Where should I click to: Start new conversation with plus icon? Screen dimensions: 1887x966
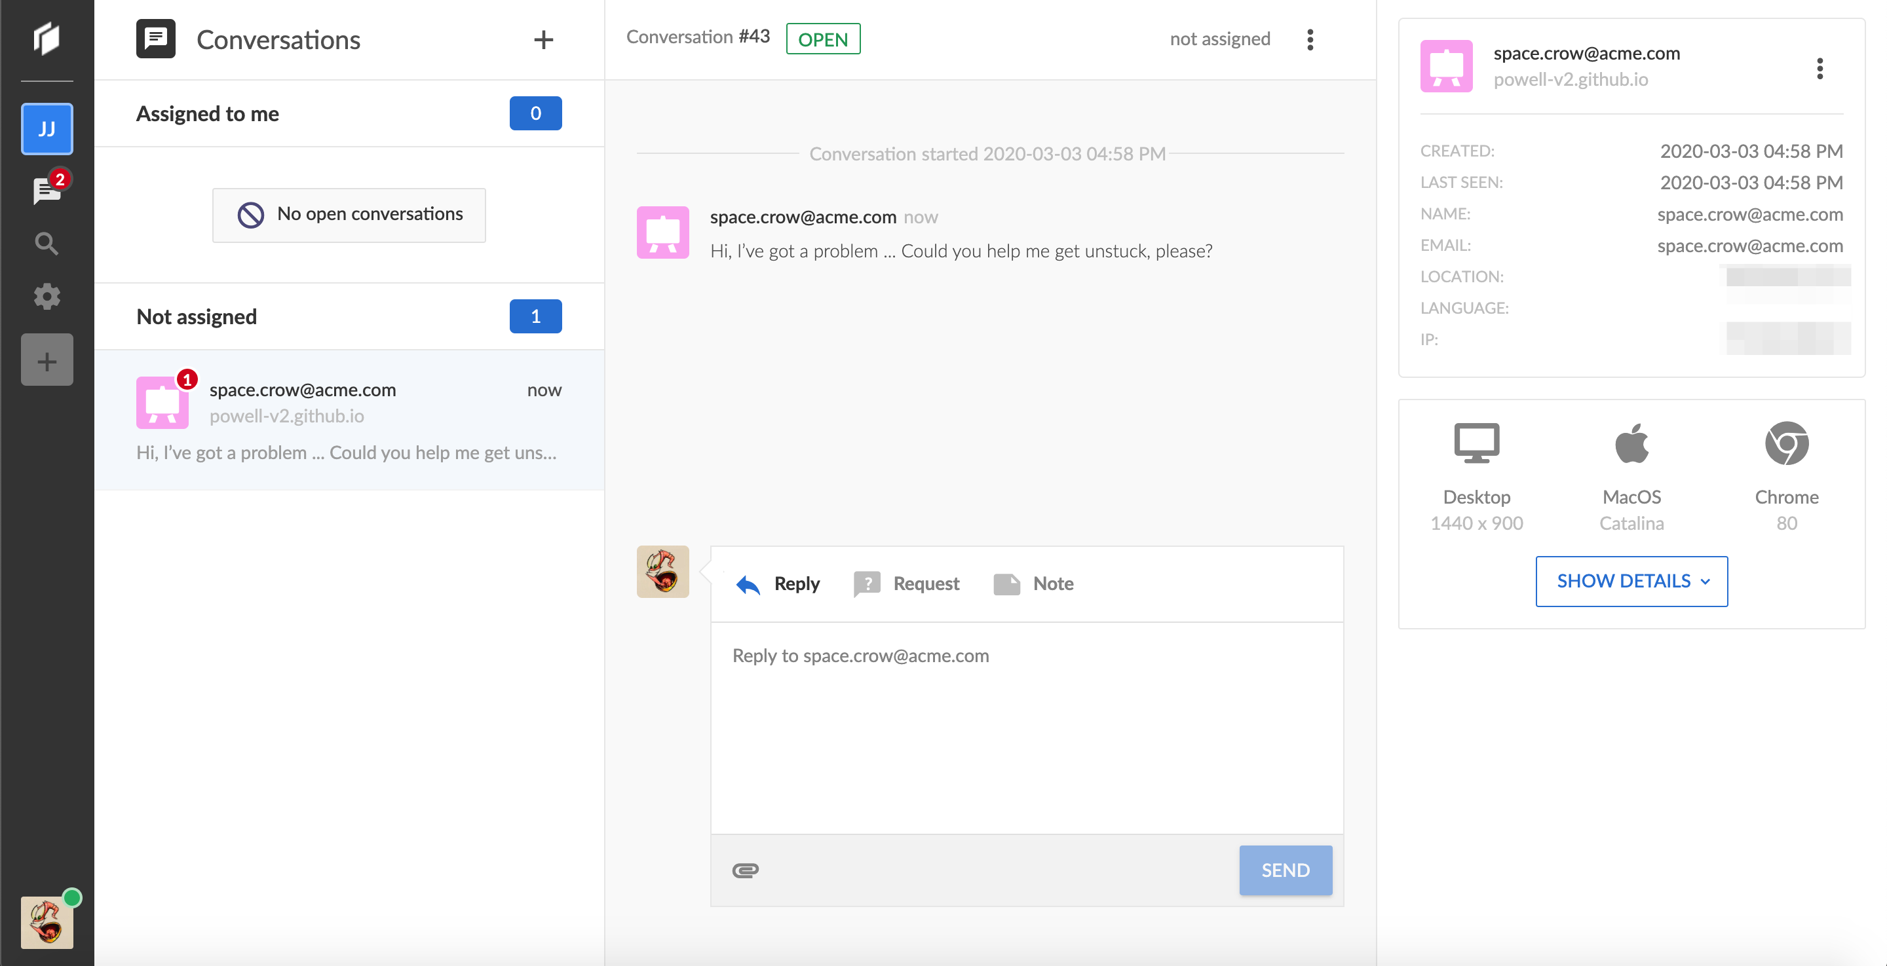point(543,39)
